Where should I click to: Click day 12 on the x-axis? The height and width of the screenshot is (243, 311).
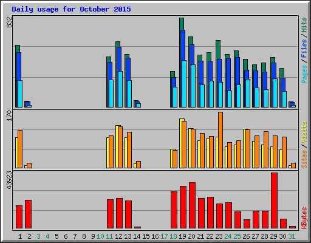point(118,236)
